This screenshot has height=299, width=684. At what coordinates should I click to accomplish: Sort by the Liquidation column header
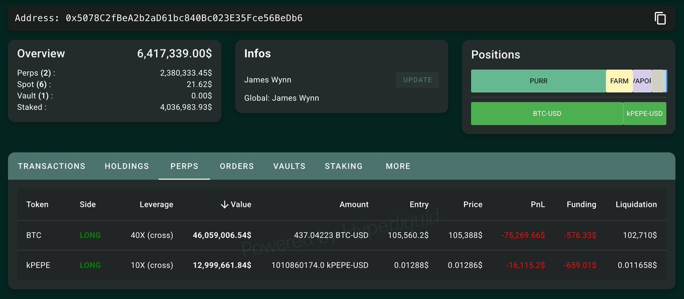(x=636, y=204)
